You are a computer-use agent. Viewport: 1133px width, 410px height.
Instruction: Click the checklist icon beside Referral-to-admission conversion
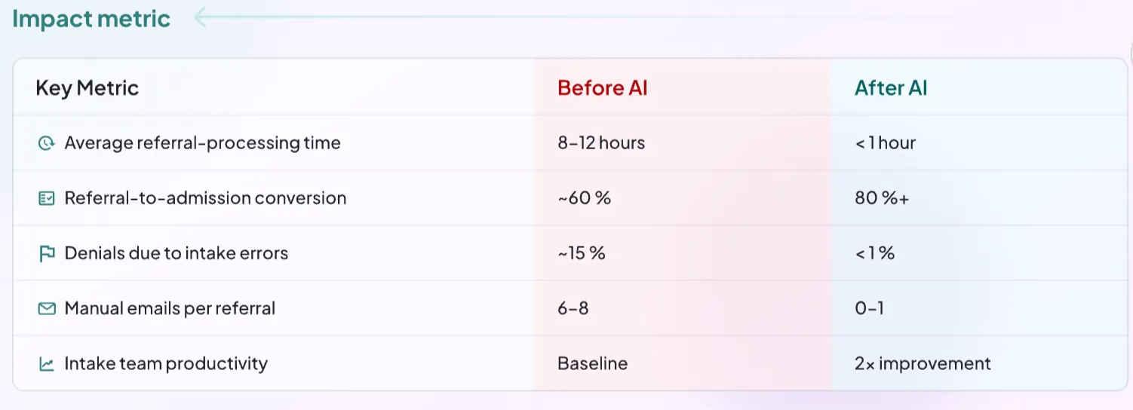click(47, 198)
